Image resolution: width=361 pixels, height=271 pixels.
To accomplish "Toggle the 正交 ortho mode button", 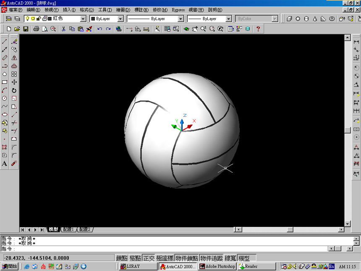I will point(149,258).
